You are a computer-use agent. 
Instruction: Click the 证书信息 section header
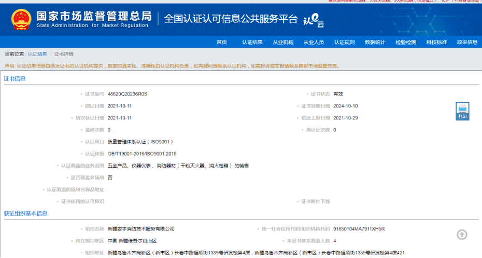click(15, 78)
